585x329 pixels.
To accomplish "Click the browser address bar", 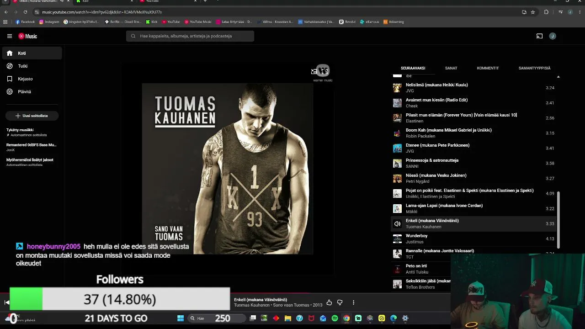I will [x=279, y=12].
